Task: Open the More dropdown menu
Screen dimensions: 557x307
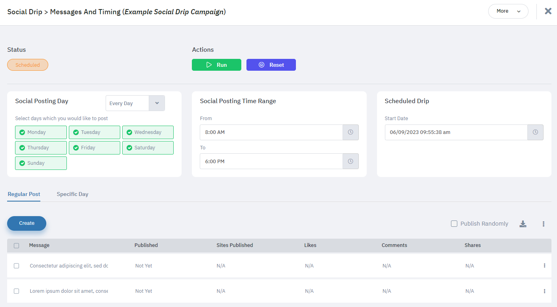Action: pos(508,11)
